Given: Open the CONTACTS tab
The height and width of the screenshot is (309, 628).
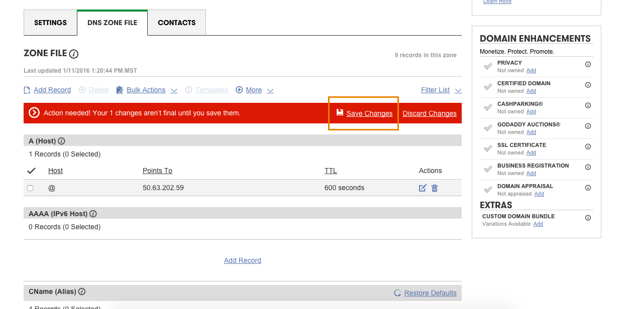Looking at the screenshot, I should pos(176,23).
